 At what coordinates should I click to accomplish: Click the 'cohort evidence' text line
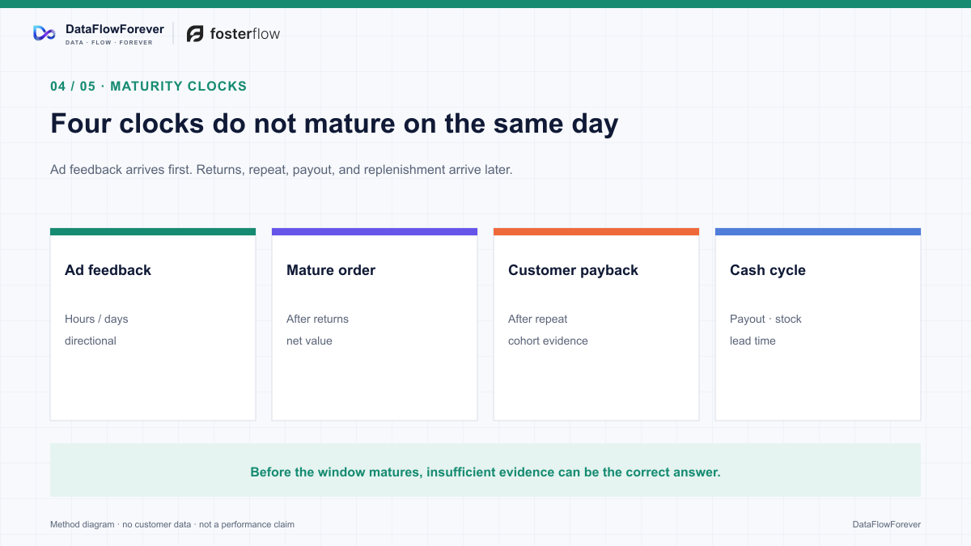pos(548,341)
